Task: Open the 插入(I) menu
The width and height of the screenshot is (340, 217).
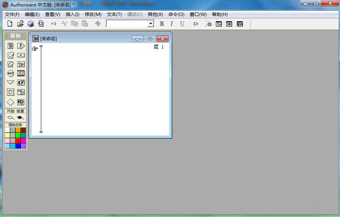Action: click(72, 14)
